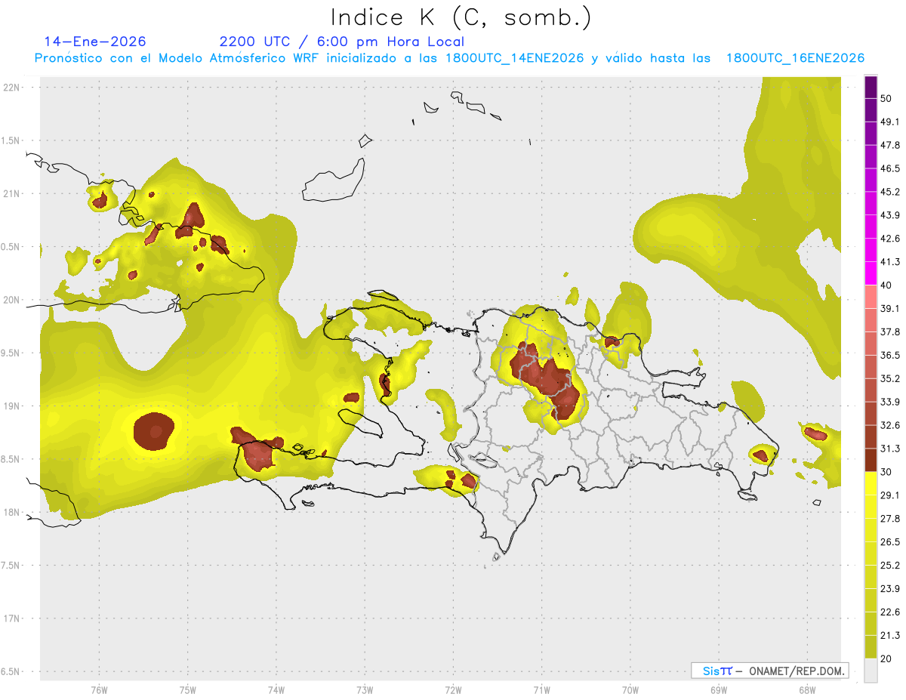Click the "Indice K (C, somb.)" chart title

coord(461,17)
